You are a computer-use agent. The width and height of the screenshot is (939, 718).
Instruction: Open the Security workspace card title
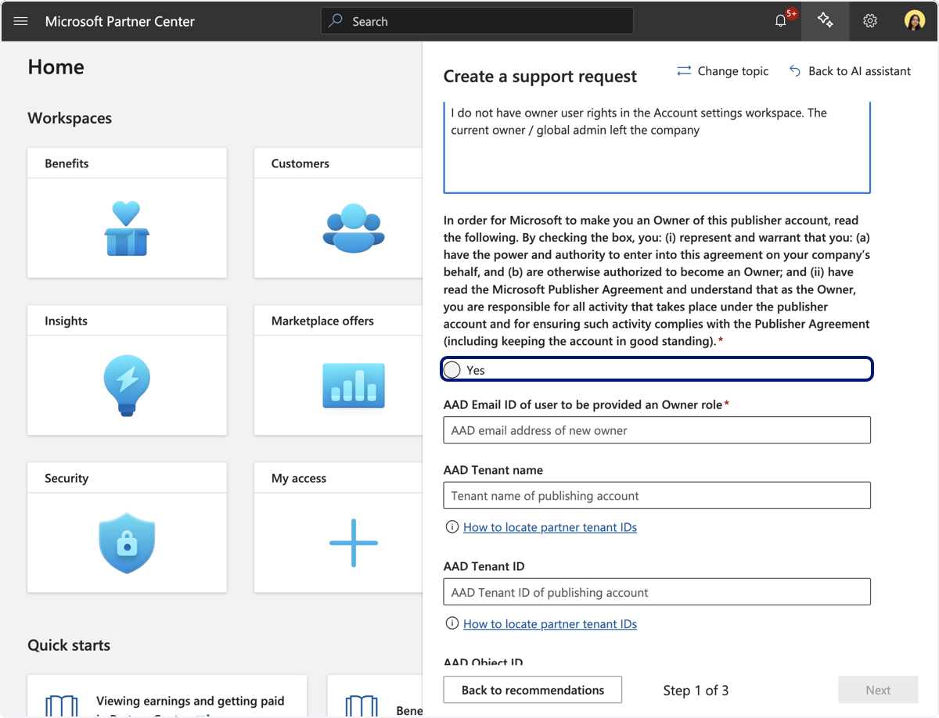(x=67, y=478)
